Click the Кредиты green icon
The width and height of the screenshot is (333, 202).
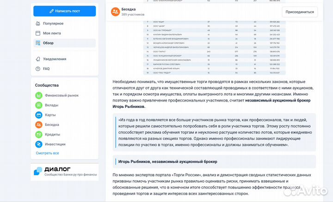[39, 135]
